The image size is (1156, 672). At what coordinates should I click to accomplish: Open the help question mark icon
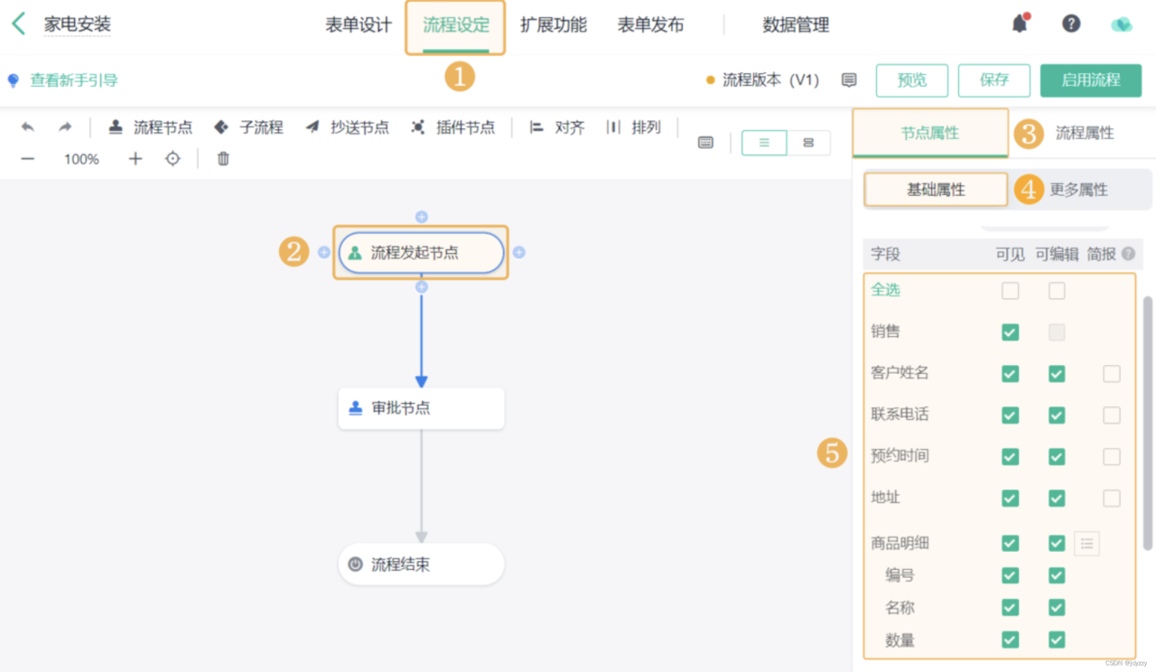[x=1071, y=24]
